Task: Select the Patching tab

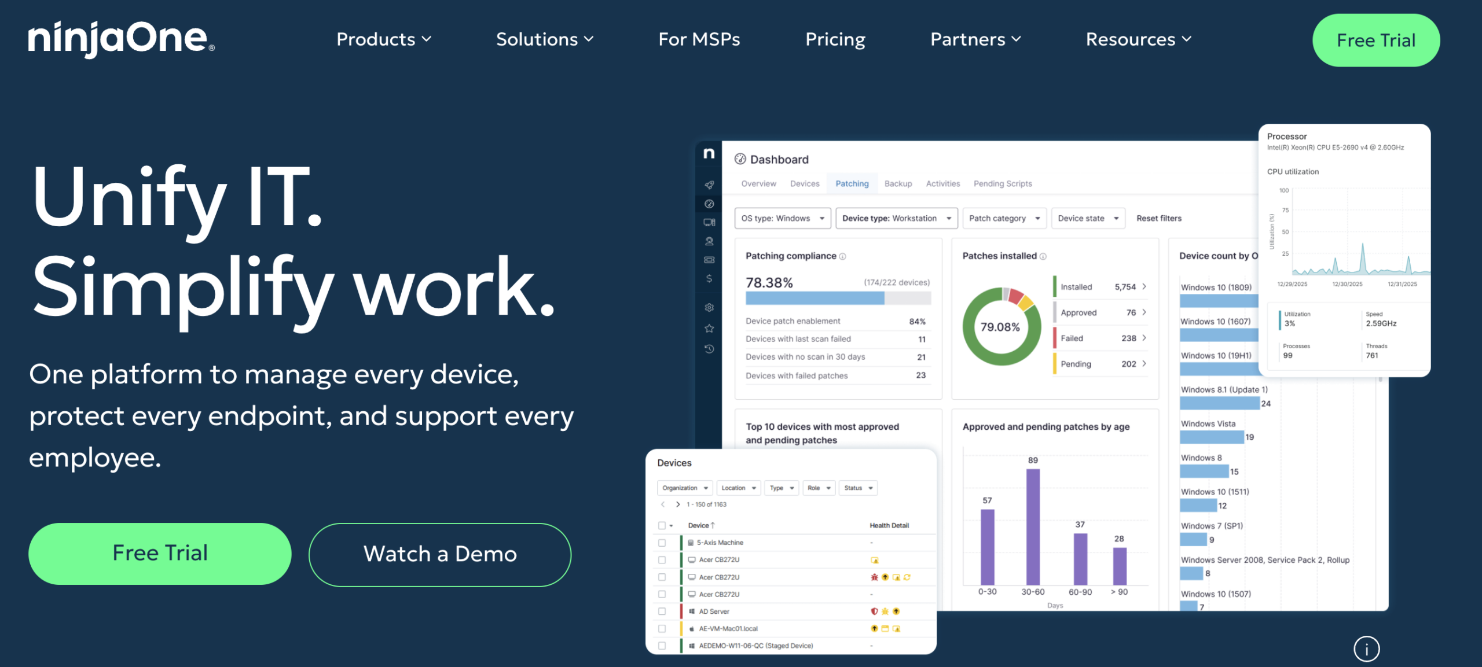Action: coord(852,183)
